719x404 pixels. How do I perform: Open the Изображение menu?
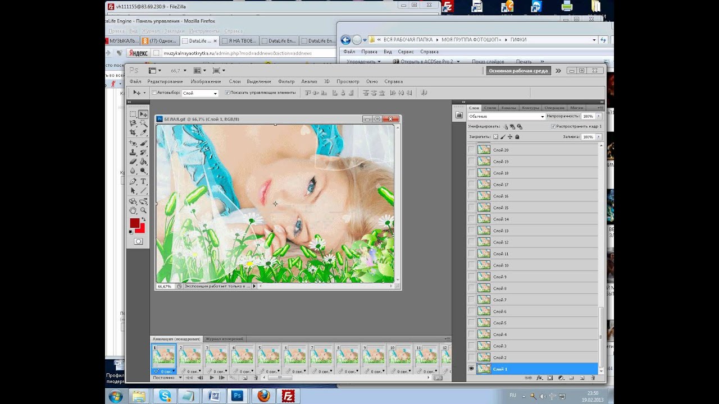206,81
